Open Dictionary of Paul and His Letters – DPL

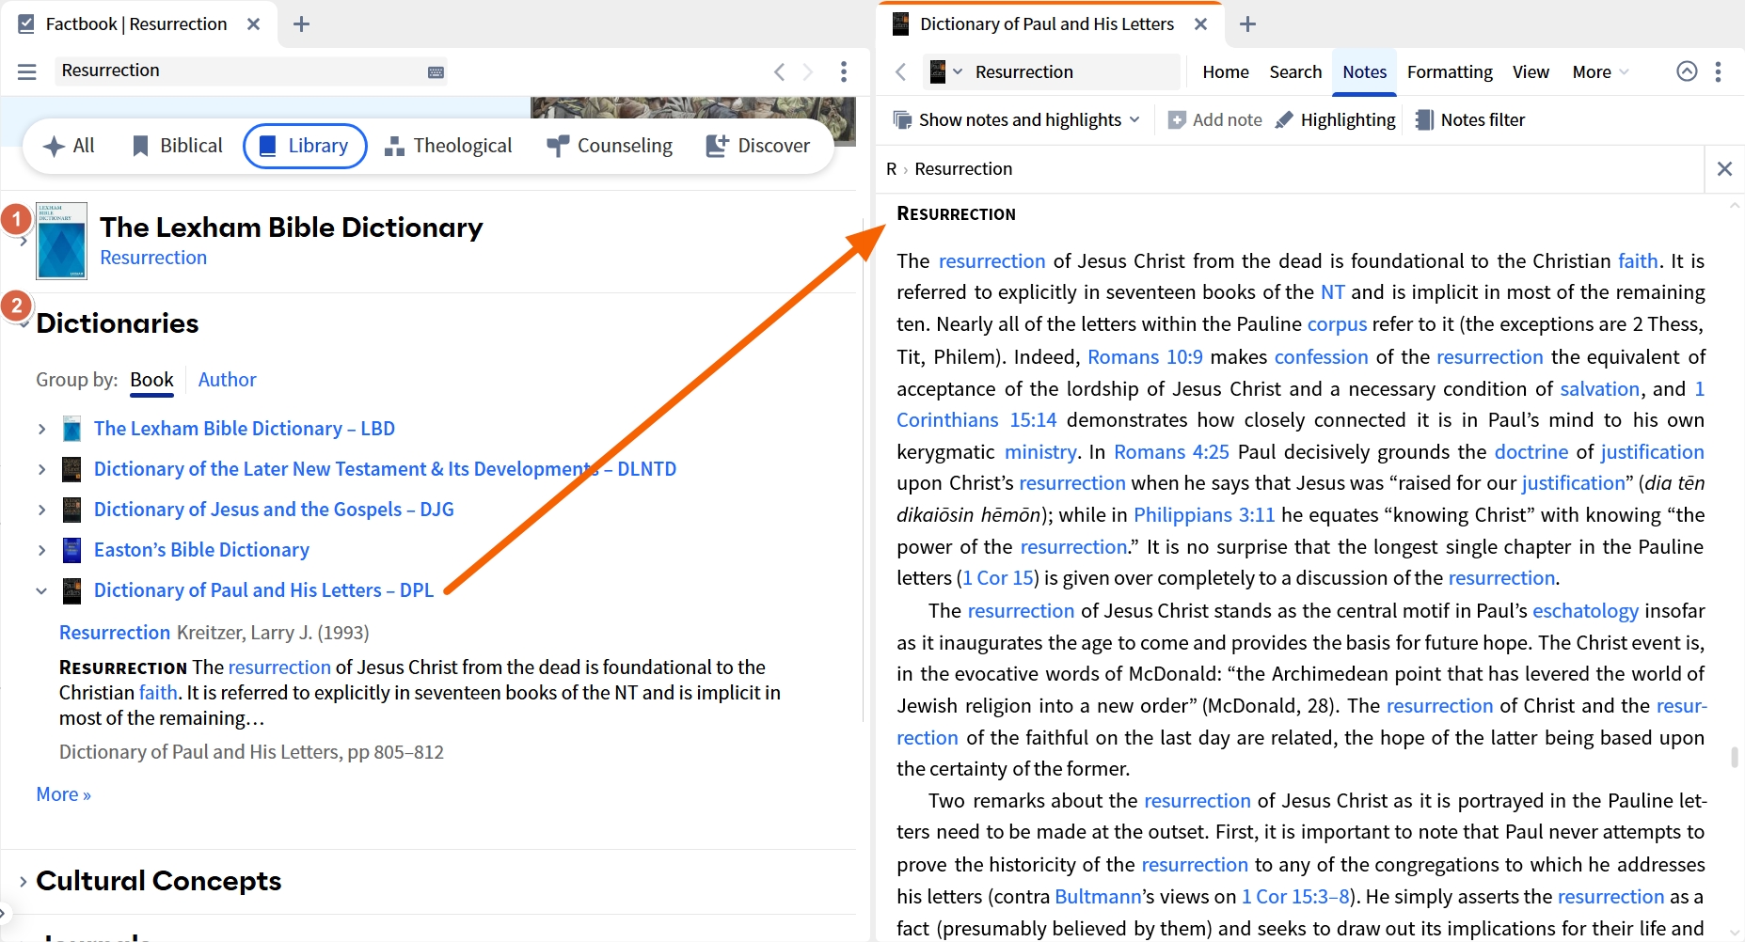pyautogui.click(x=263, y=590)
